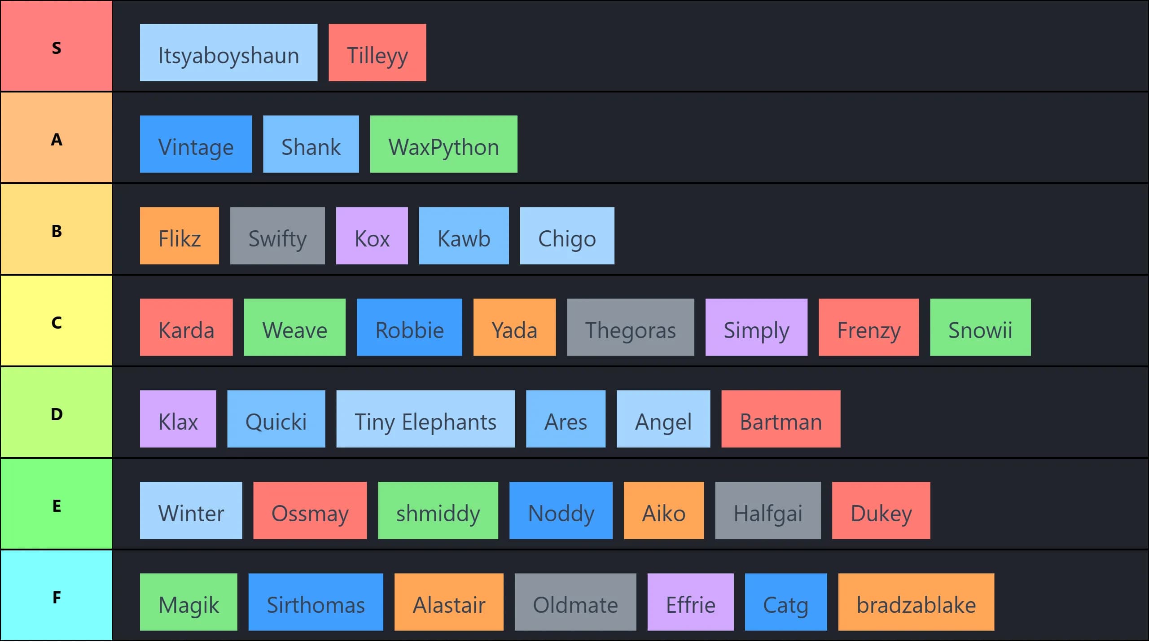Screen dimensions: 1149x642
Task: Select the Effrie purple tile
Action: pyautogui.click(x=690, y=602)
